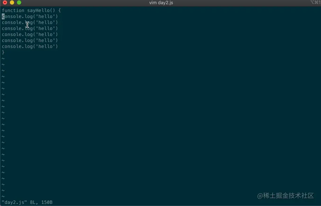Click the bottom-most tilde marker
The height and width of the screenshot is (206, 321).
3,196
